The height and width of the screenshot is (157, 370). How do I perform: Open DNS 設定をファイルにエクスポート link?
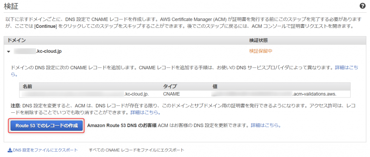tap(45, 150)
